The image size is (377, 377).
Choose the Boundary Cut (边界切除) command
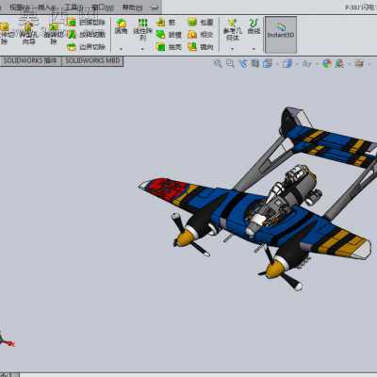[86, 47]
